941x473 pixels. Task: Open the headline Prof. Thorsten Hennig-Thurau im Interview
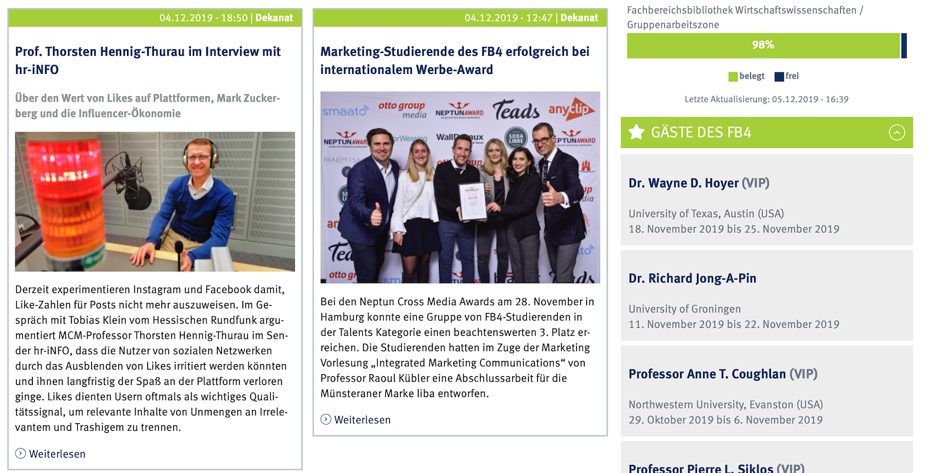[x=148, y=60]
